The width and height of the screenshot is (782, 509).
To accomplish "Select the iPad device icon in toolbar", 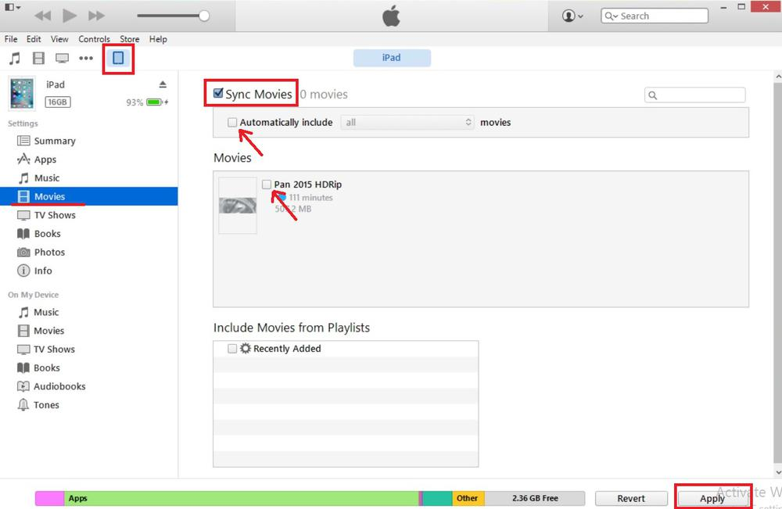I will coord(118,59).
